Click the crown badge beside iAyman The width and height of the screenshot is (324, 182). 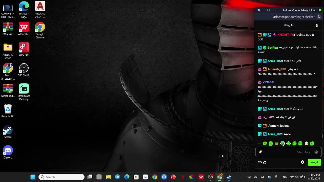(265, 126)
